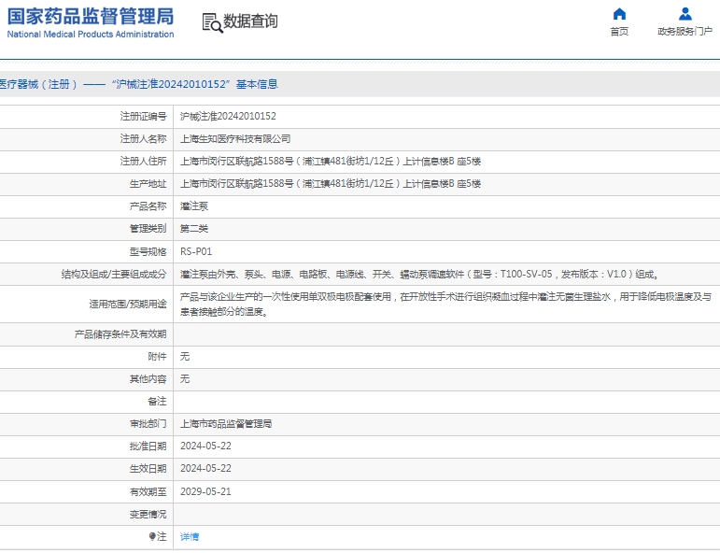Click the 注册人名称 row label
This screenshot has height=553, width=720.
(143, 138)
